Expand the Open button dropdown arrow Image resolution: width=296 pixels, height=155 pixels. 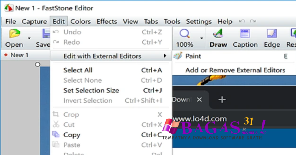[29, 38]
